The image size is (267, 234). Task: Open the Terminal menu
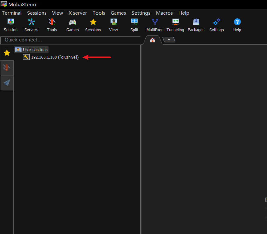click(x=12, y=13)
